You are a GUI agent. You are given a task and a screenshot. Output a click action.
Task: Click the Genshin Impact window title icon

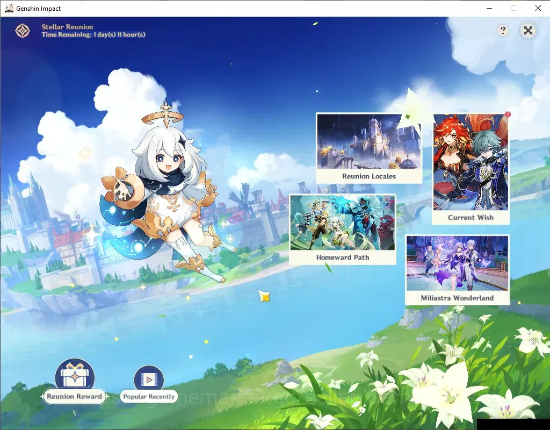pyautogui.click(x=9, y=8)
